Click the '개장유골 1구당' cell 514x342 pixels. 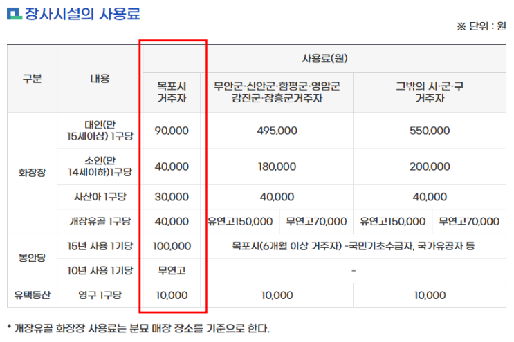(100, 221)
